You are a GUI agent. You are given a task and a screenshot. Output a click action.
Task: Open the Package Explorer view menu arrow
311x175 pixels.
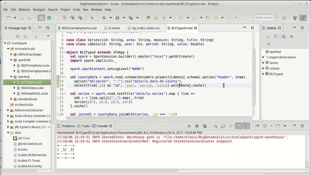(48, 36)
